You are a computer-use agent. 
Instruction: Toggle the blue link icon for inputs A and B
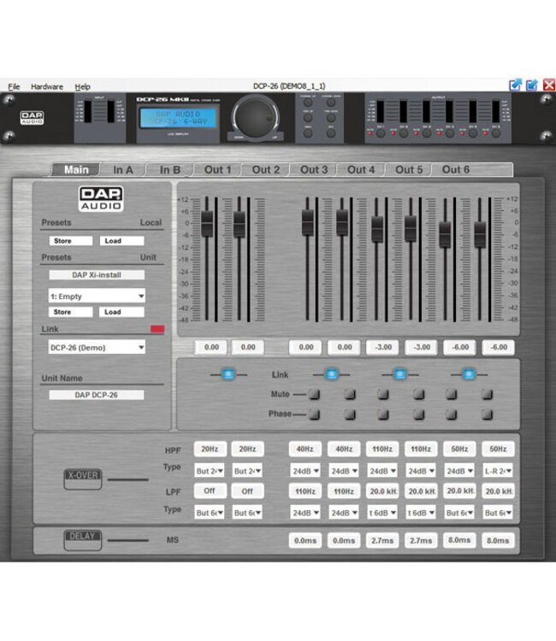[228, 374]
